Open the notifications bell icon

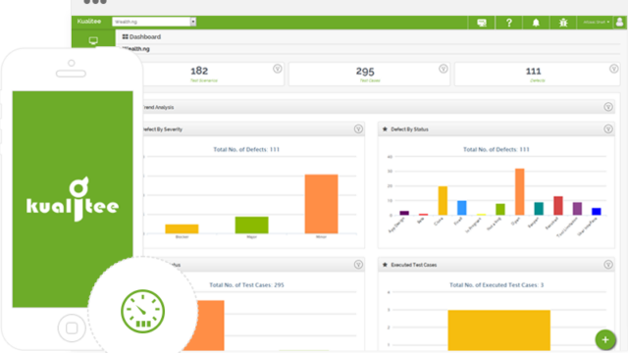(x=536, y=23)
